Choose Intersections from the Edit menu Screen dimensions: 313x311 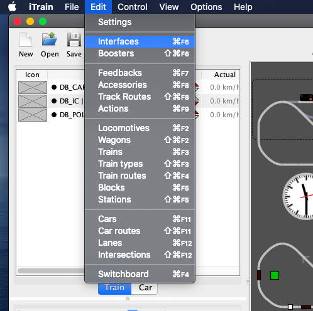(x=140, y=255)
